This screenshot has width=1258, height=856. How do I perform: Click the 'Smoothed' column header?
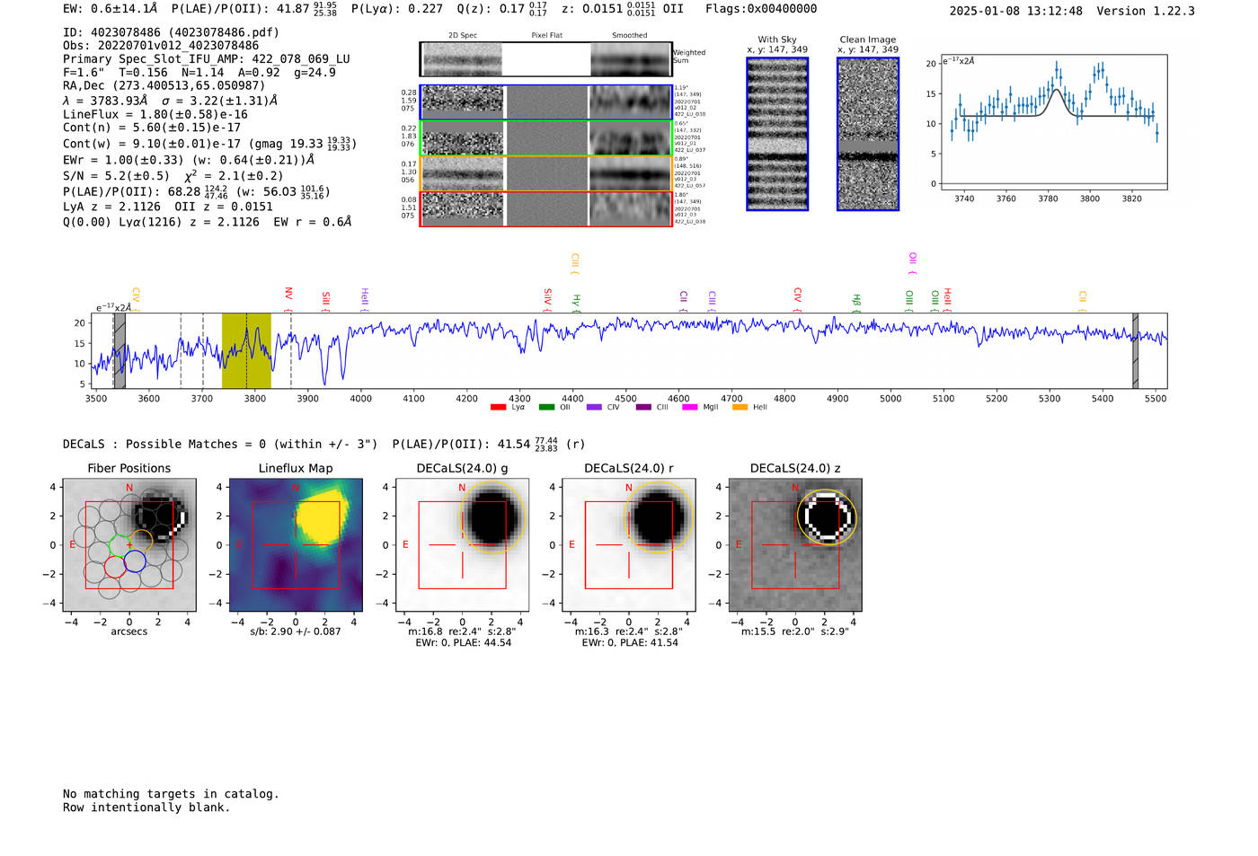tap(630, 36)
